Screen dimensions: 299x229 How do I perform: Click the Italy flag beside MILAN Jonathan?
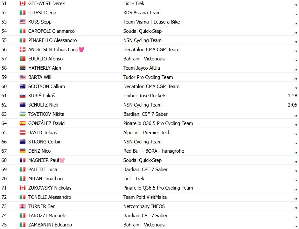pyautogui.click(x=23, y=179)
